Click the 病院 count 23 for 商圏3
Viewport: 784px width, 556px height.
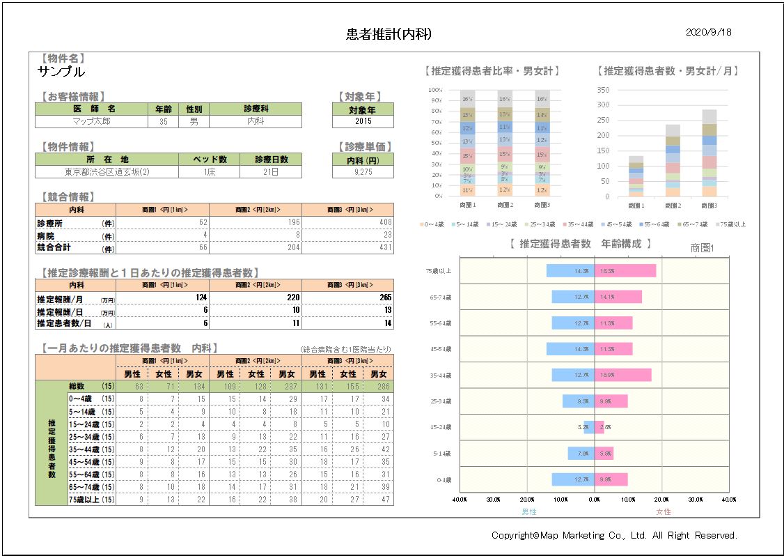[388, 235]
